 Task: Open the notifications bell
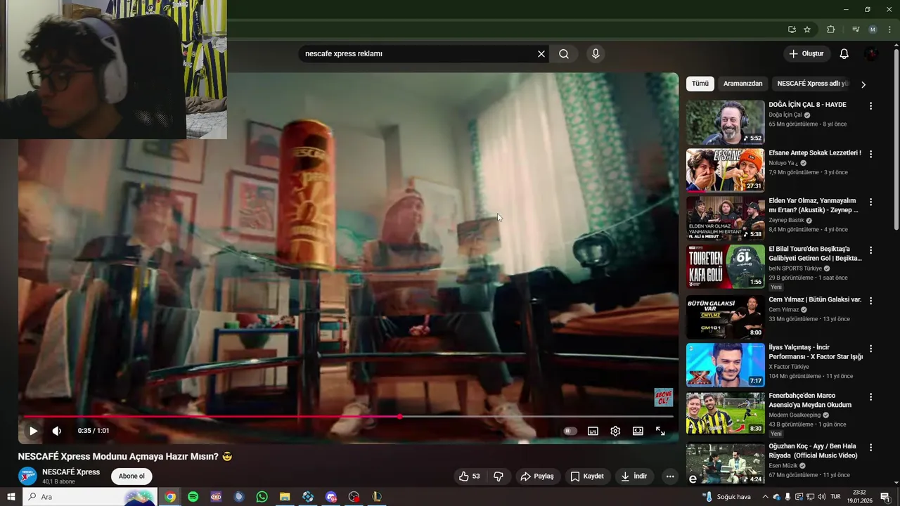click(844, 53)
